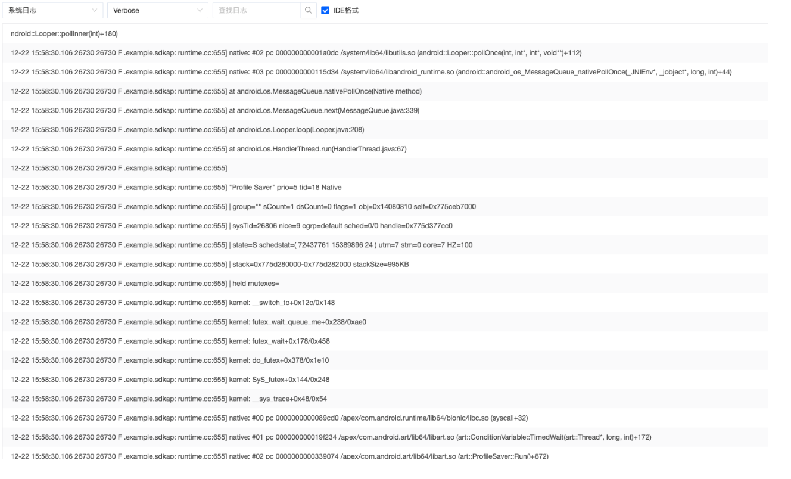Uncheck the IDE格式 checkbox
This screenshot has width=791, height=479.
point(325,10)
